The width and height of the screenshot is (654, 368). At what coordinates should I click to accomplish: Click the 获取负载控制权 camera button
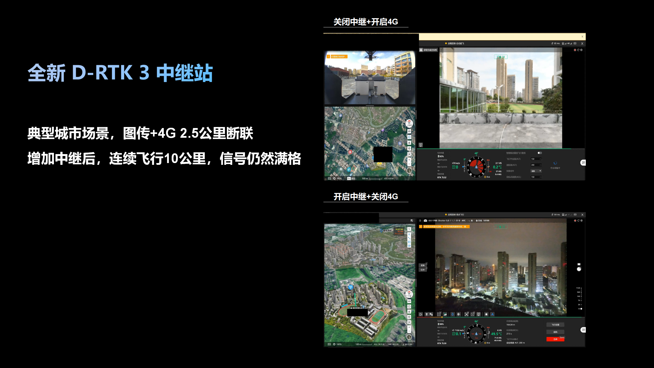tap(428, 50)
